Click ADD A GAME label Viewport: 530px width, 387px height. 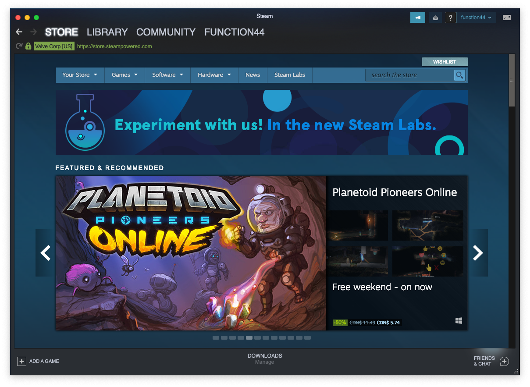(44, 361)
